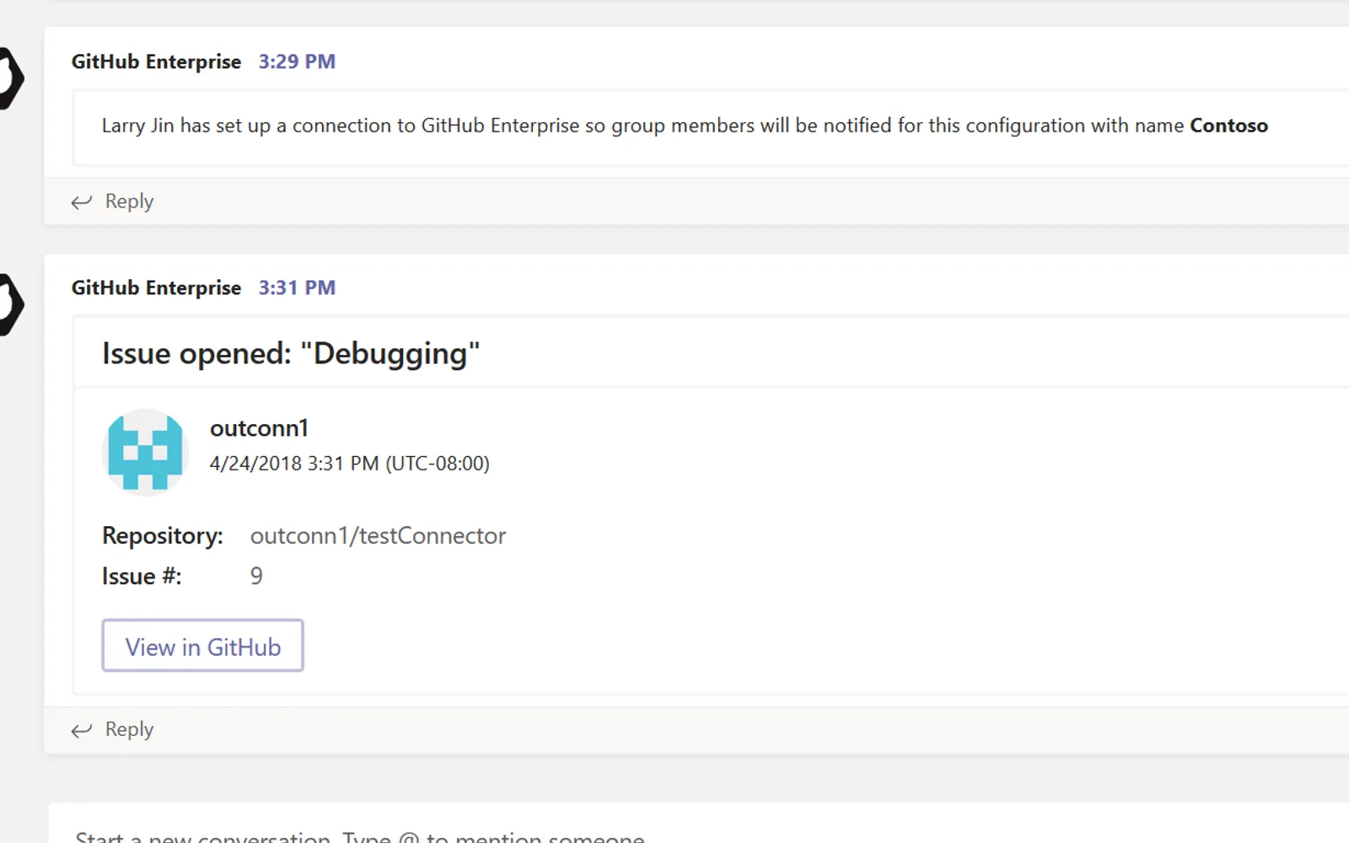Image resolution: width=1349 pixels, height=843 pixels.
Task: Click the GitHub avatar beside the 3:29 PM message
Action: pos(11,78)
